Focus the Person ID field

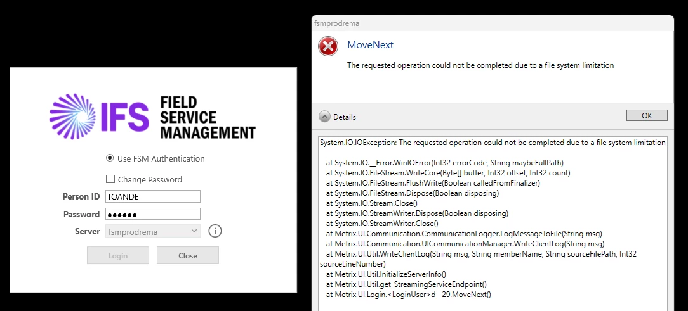(153, 197)
